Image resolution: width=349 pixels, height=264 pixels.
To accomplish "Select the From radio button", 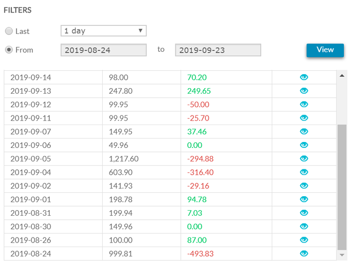I will [x=9, y=50].
